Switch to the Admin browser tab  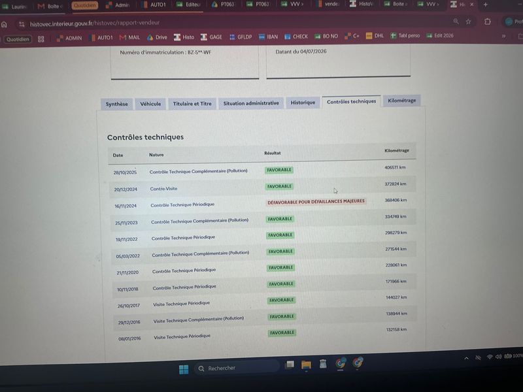[118, 5]
